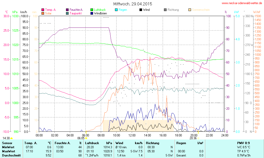
Task: Click the Durchschnitt row label
Action: pyautogui.click(x=11, y=155)
